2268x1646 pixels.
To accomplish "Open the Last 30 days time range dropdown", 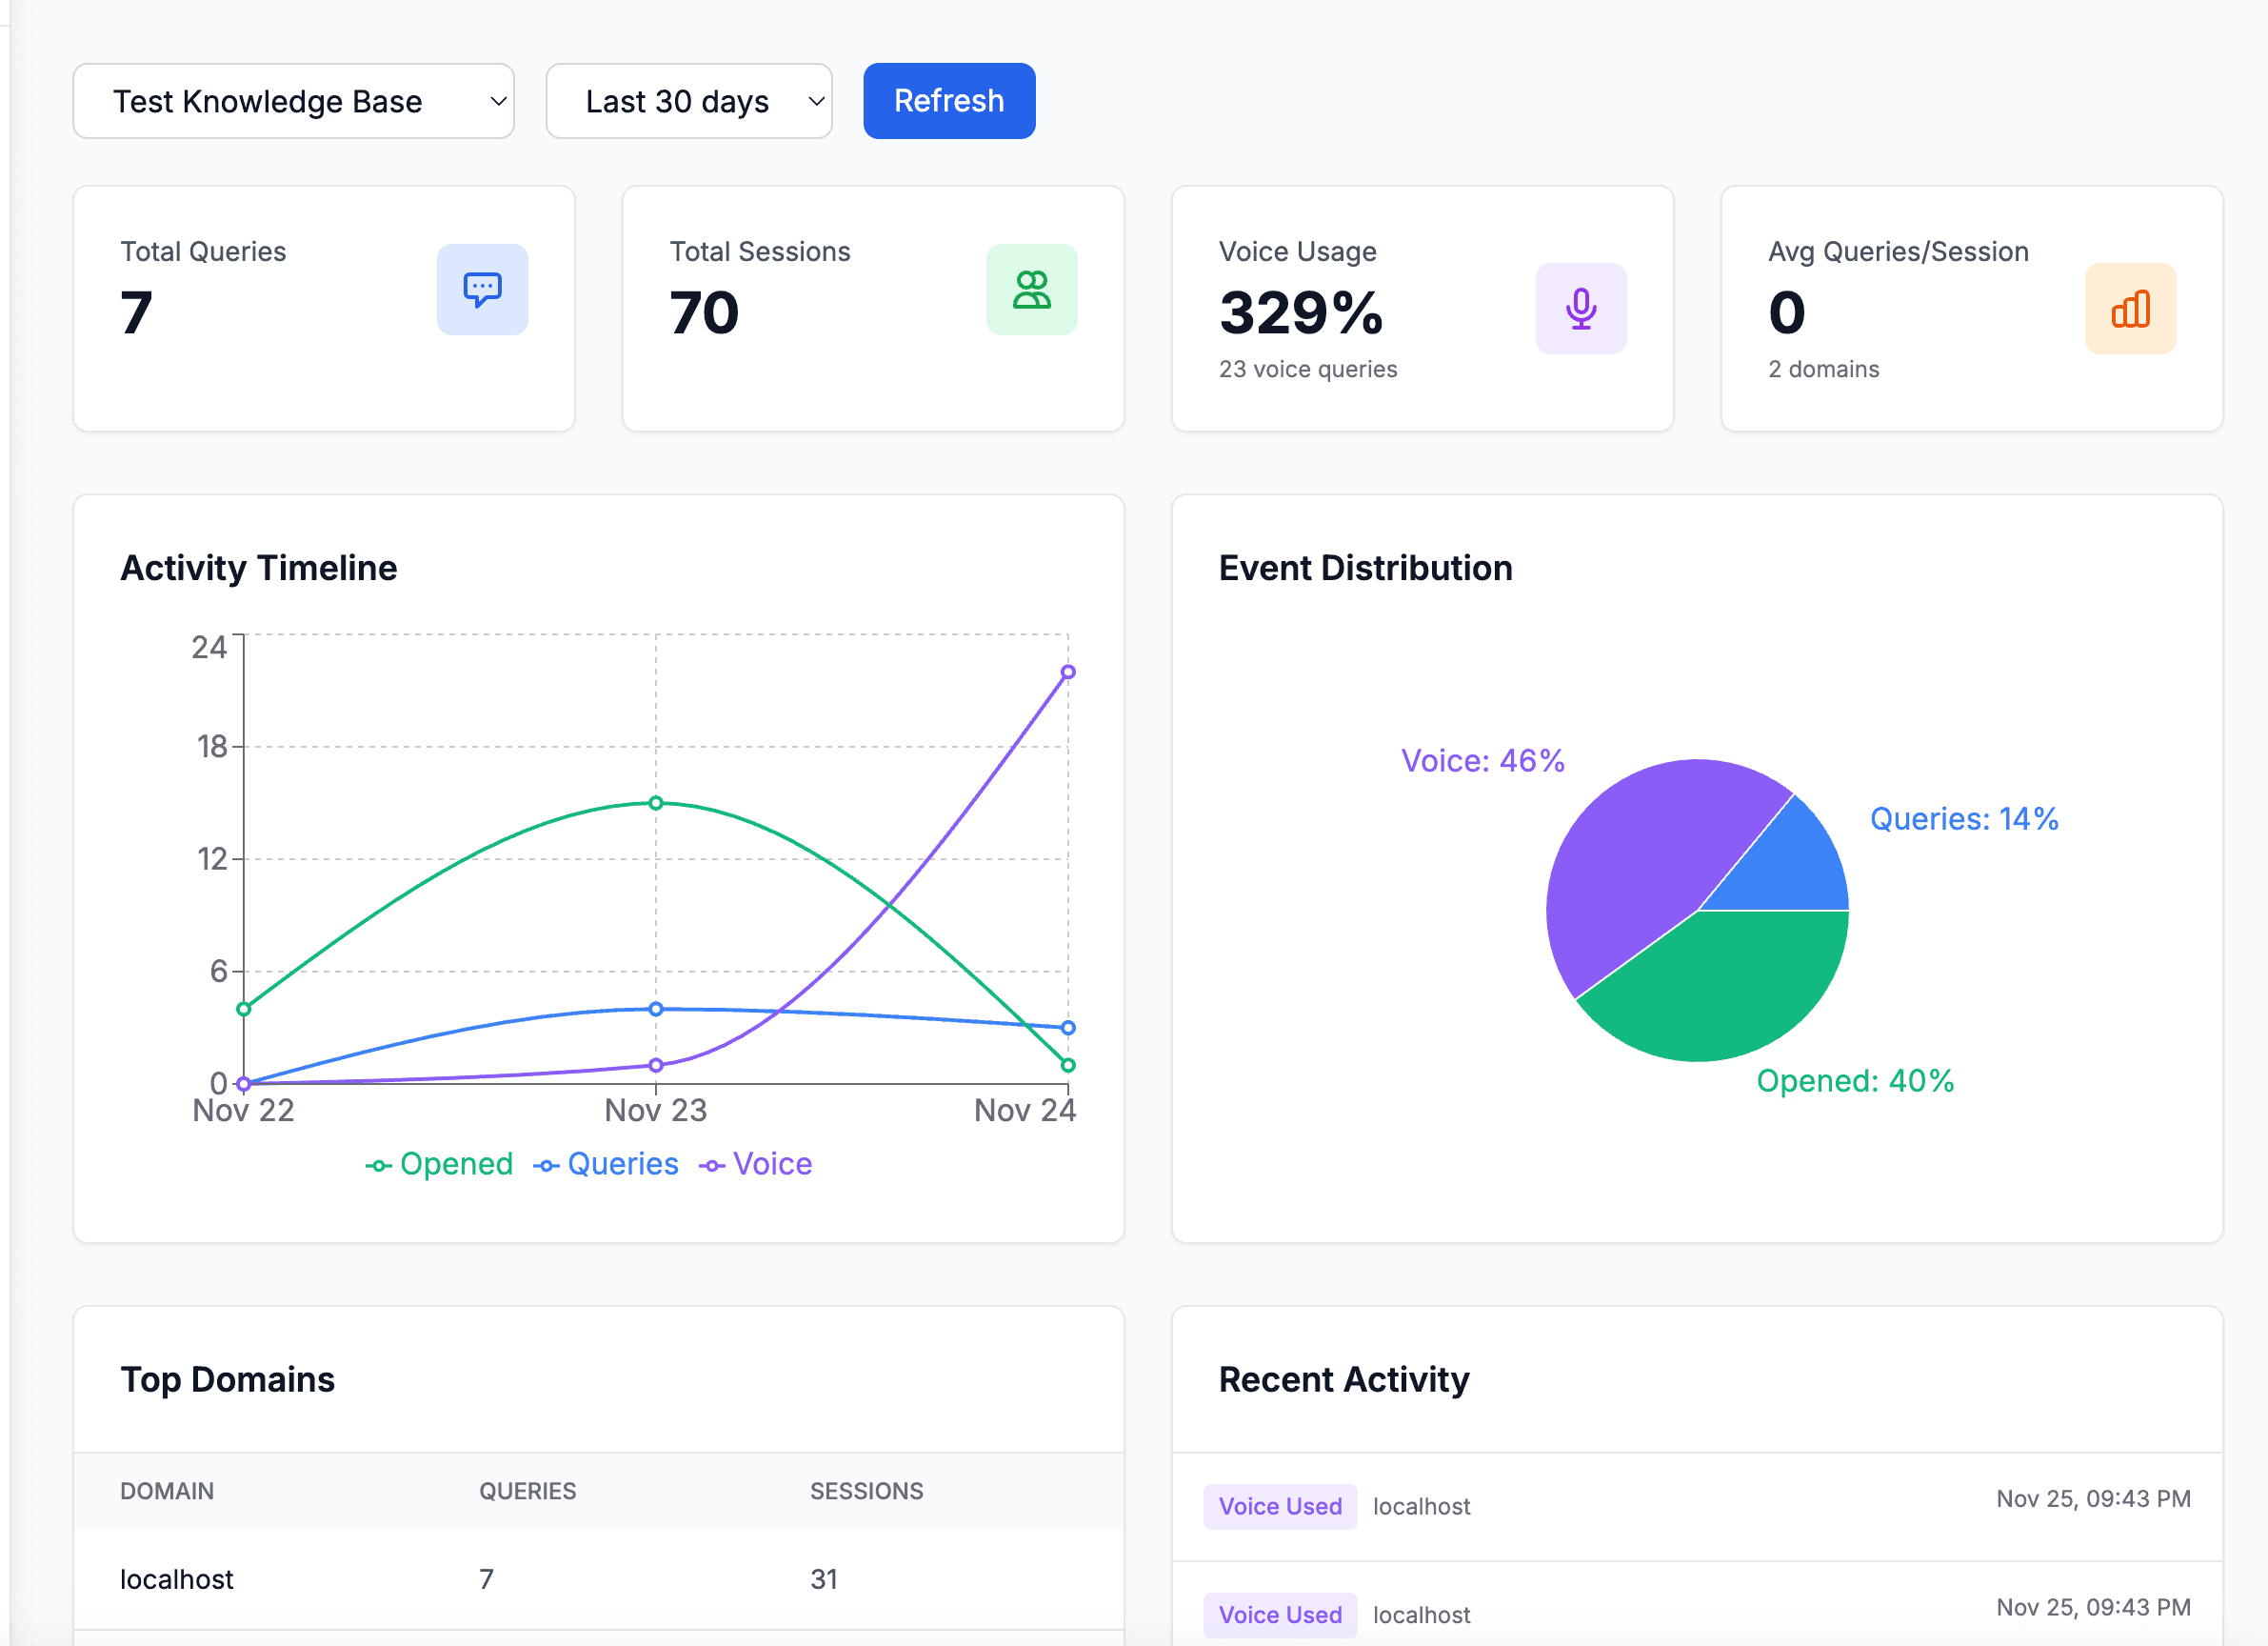I will coord(688,100).
